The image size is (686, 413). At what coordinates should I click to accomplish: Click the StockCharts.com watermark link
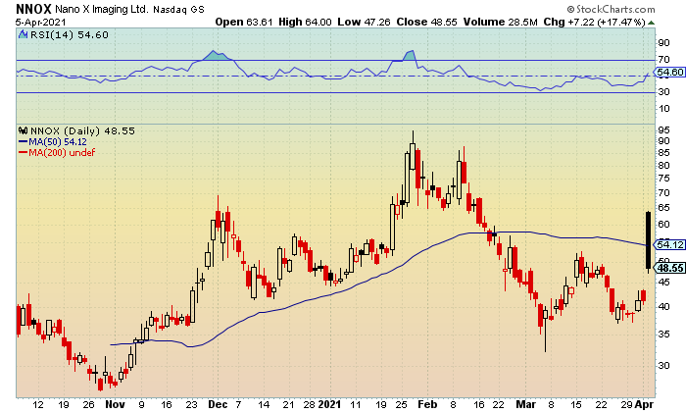[611, 9]
